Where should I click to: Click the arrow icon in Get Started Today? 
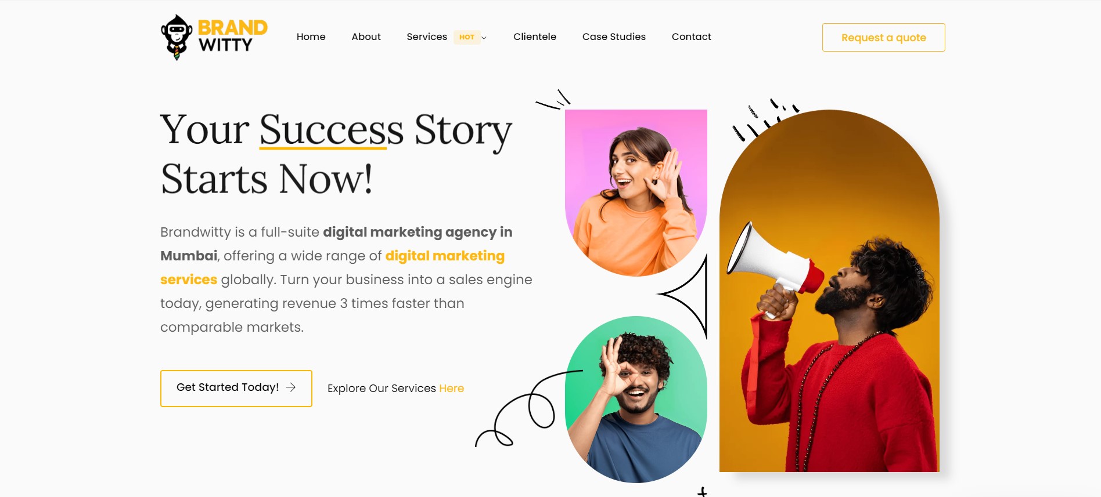click(291, 387)
